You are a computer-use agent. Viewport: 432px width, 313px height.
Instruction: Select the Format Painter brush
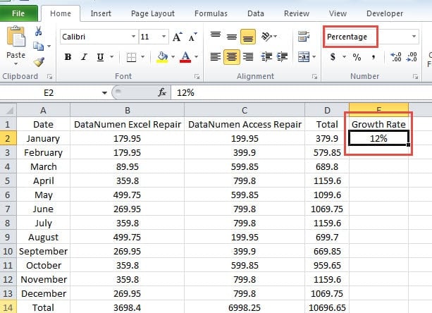39,62
